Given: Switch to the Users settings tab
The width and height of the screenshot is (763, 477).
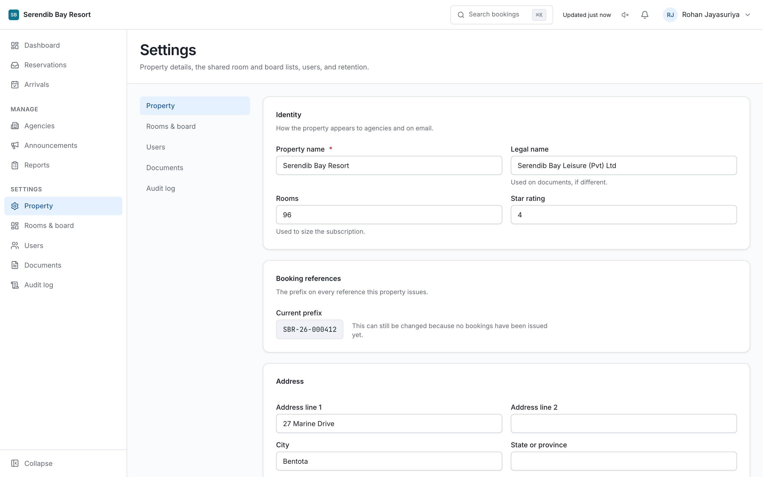Looking at the screenshot, I should click(x=195, y=147).
